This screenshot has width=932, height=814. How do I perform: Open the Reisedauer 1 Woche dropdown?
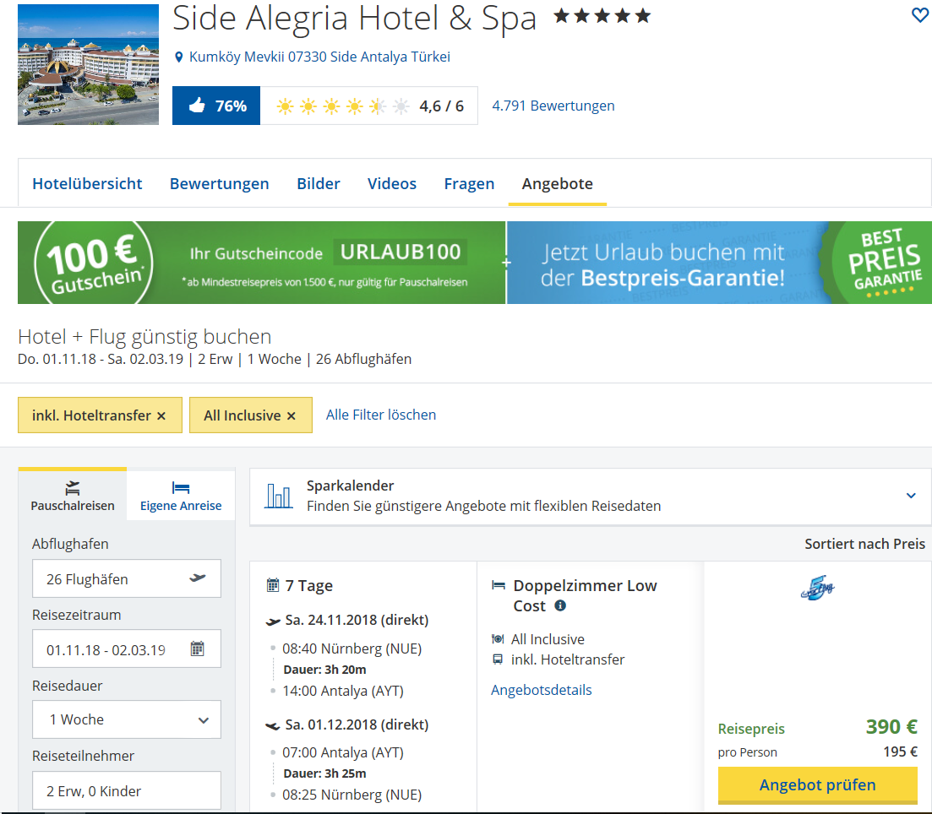tap(127, 719)
